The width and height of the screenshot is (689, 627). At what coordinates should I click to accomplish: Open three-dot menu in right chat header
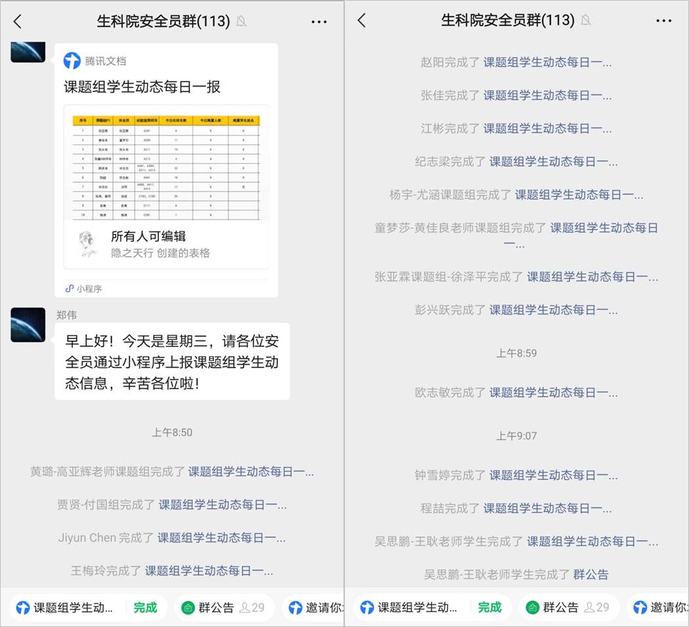pyautogui.click(x=663, y=22)
